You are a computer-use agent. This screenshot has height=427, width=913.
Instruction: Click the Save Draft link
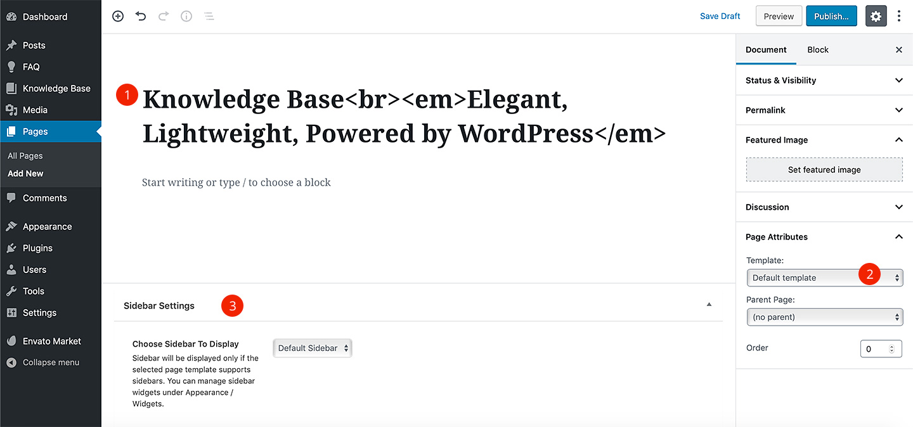coord(720,16)
